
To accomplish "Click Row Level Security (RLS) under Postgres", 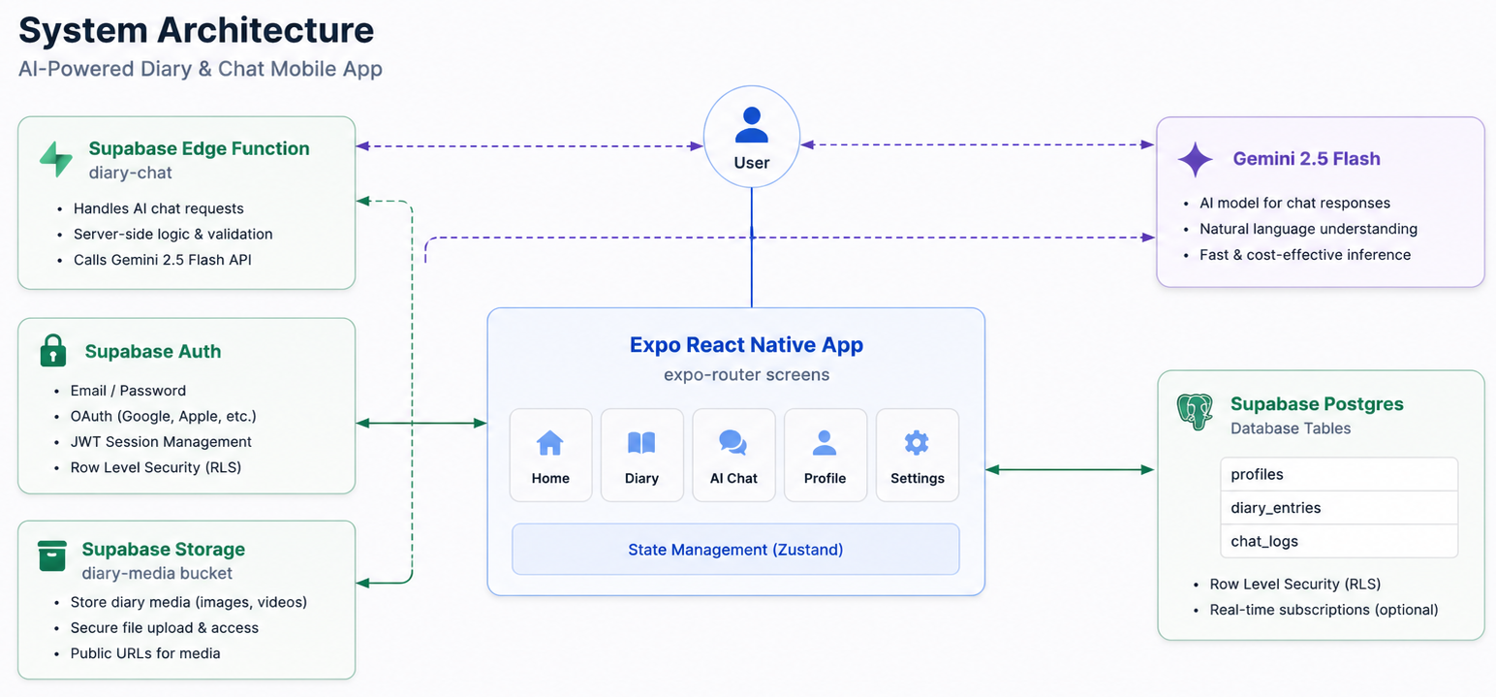I will pos(1295,584).
